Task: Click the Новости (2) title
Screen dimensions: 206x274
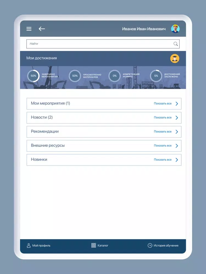Action: coord(42,117)
